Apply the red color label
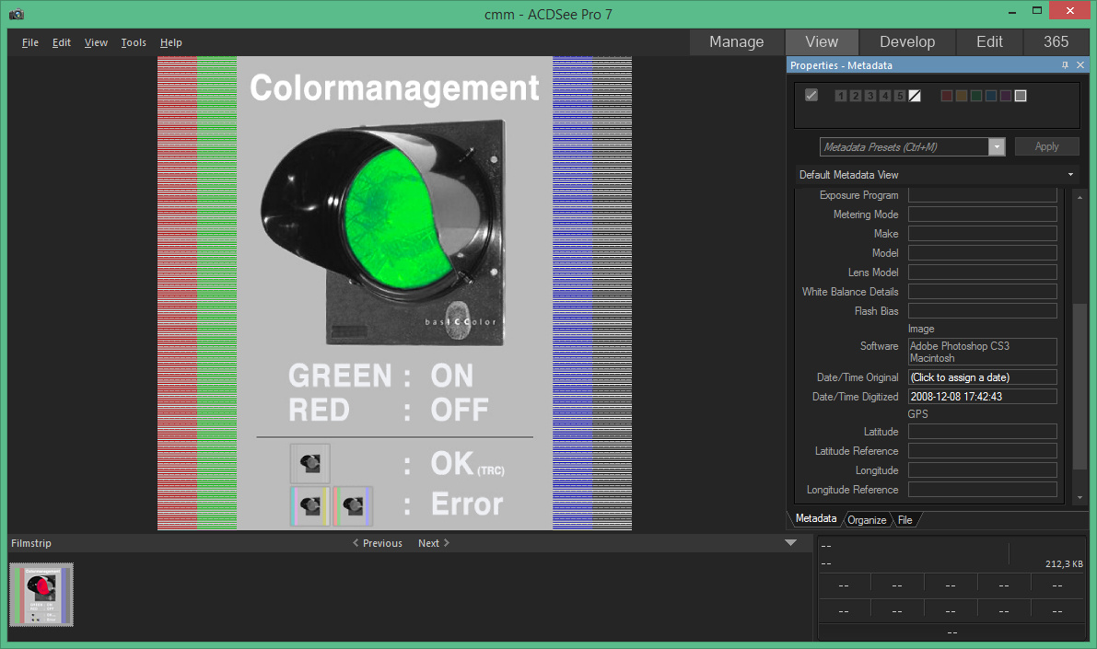 (x=946, y=96)
